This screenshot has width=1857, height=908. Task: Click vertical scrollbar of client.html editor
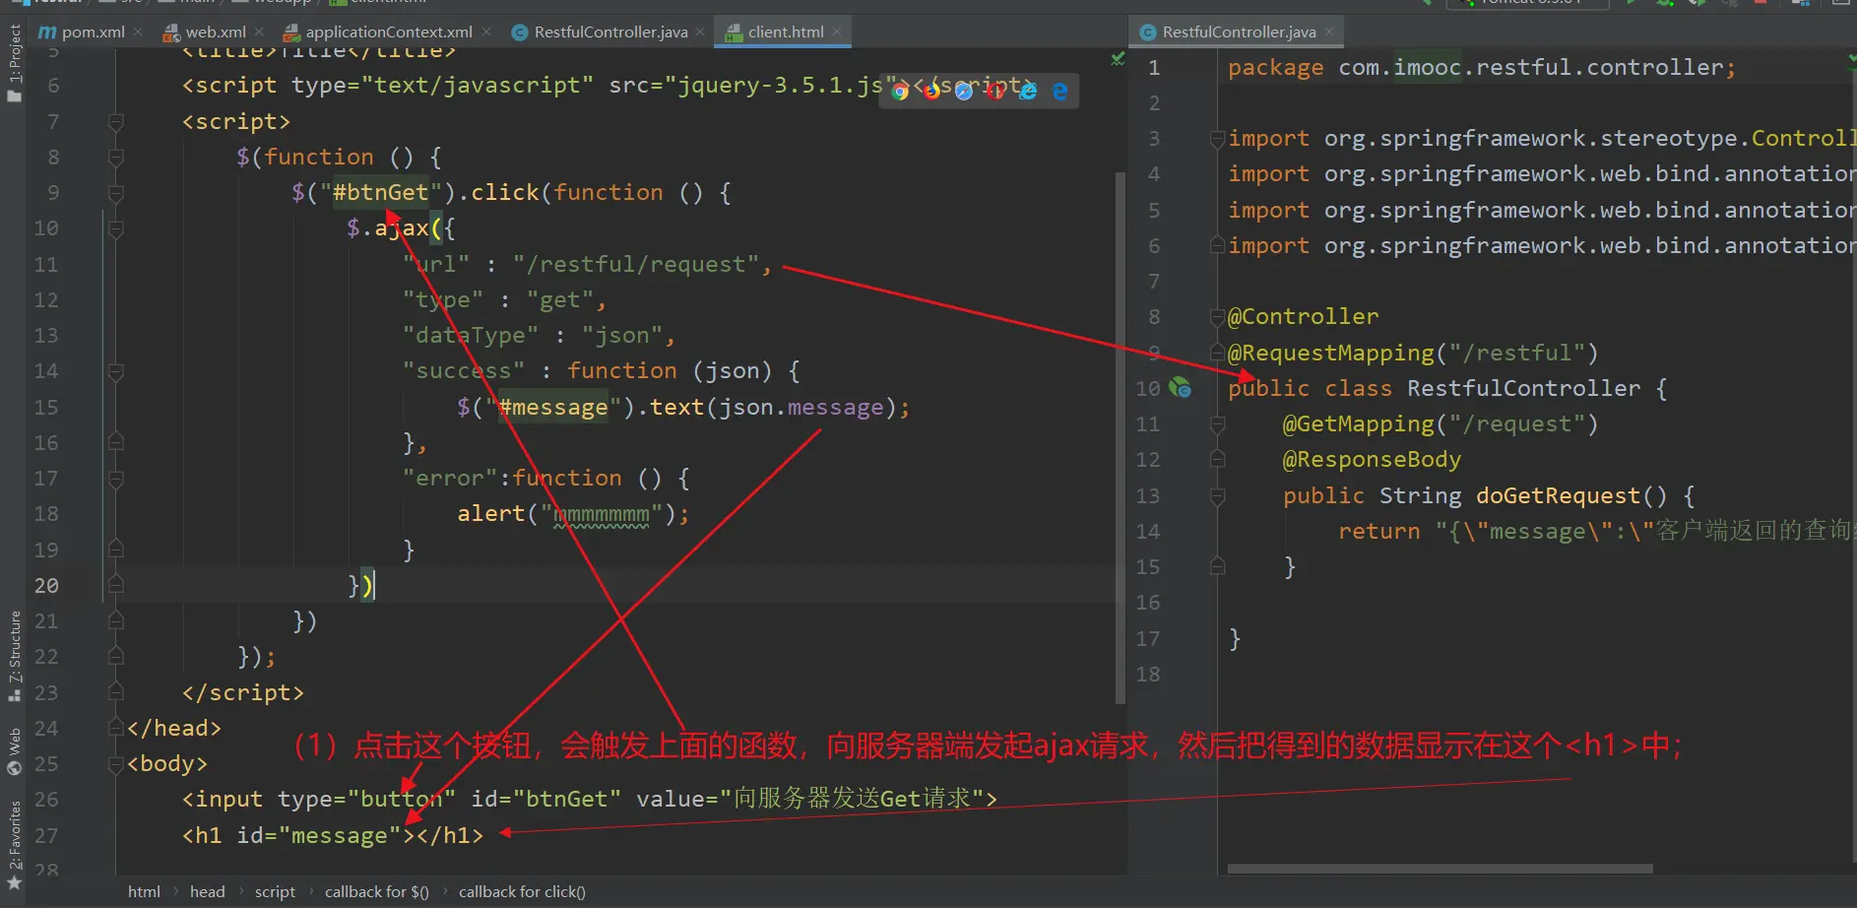[1120, 438]
